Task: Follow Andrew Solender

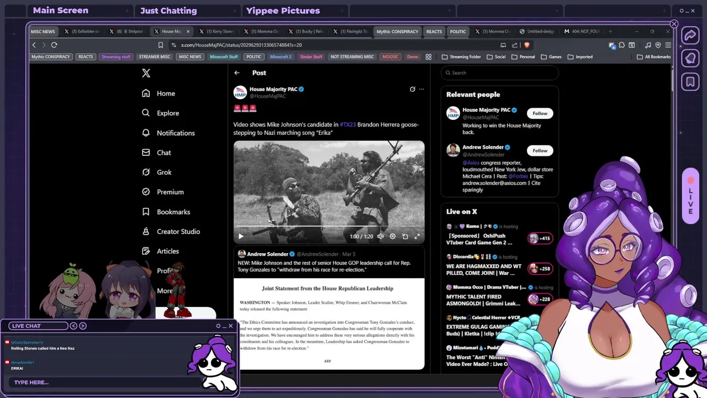Action: point(540,150)
